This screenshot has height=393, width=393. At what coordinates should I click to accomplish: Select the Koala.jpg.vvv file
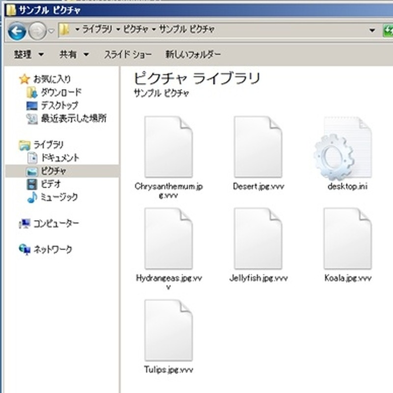[347, 239]
